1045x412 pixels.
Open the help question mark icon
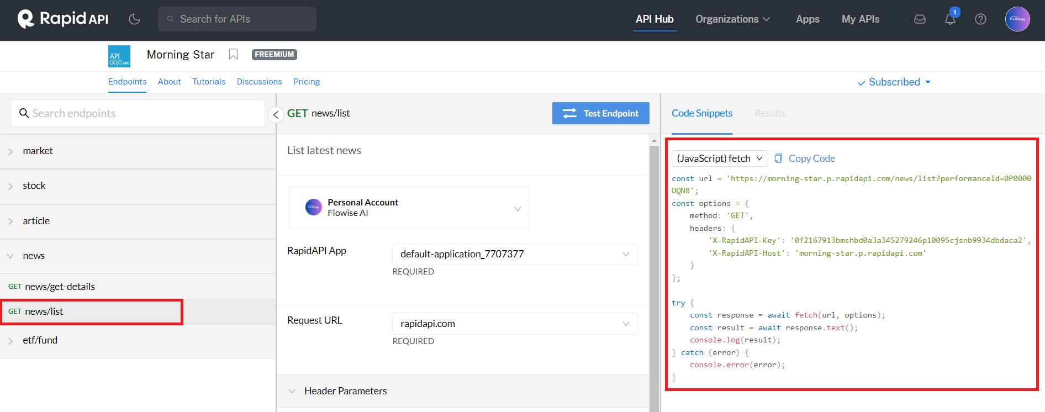[x=980, y=19]
